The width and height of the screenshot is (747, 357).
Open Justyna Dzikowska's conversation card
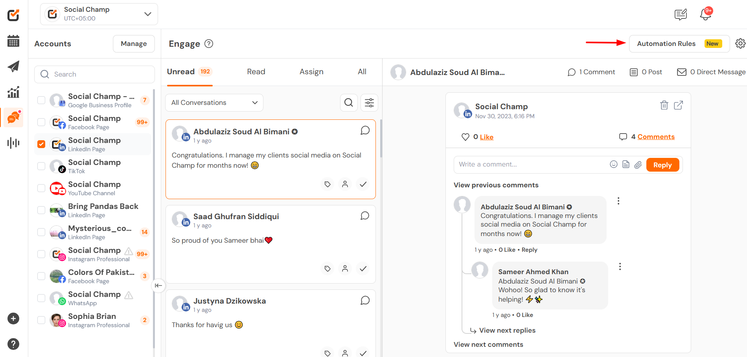pyautogui.click(x=270, y=323)
